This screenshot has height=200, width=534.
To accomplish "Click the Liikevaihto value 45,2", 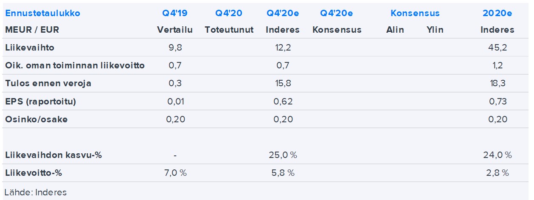I will pyautogui.click(x=497, y=48).
